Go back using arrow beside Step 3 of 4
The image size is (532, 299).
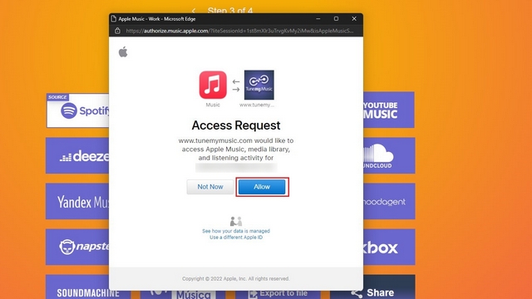194,11
